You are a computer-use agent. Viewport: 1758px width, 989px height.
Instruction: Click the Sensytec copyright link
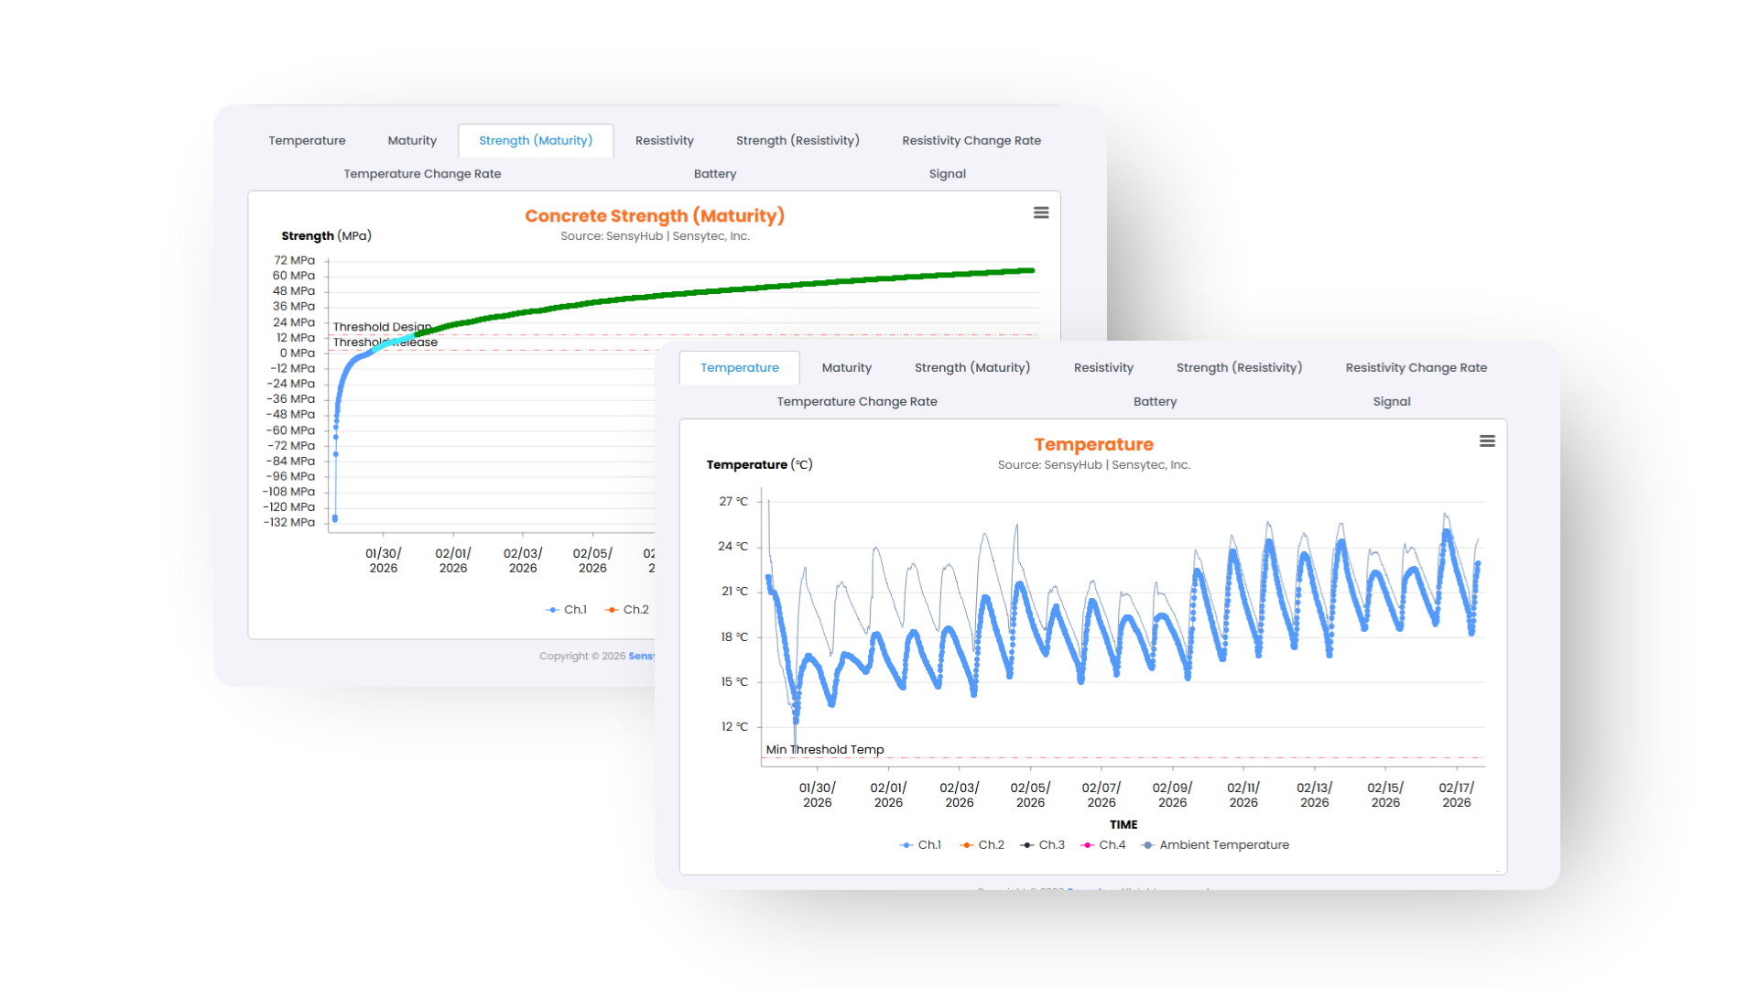point(641,657)
